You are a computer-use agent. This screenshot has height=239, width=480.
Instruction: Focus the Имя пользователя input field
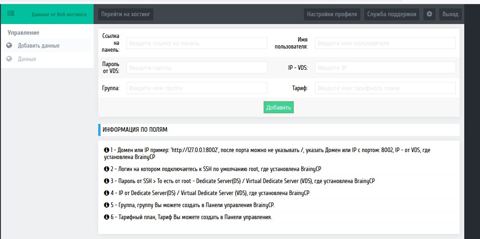(x=385, y=43)
